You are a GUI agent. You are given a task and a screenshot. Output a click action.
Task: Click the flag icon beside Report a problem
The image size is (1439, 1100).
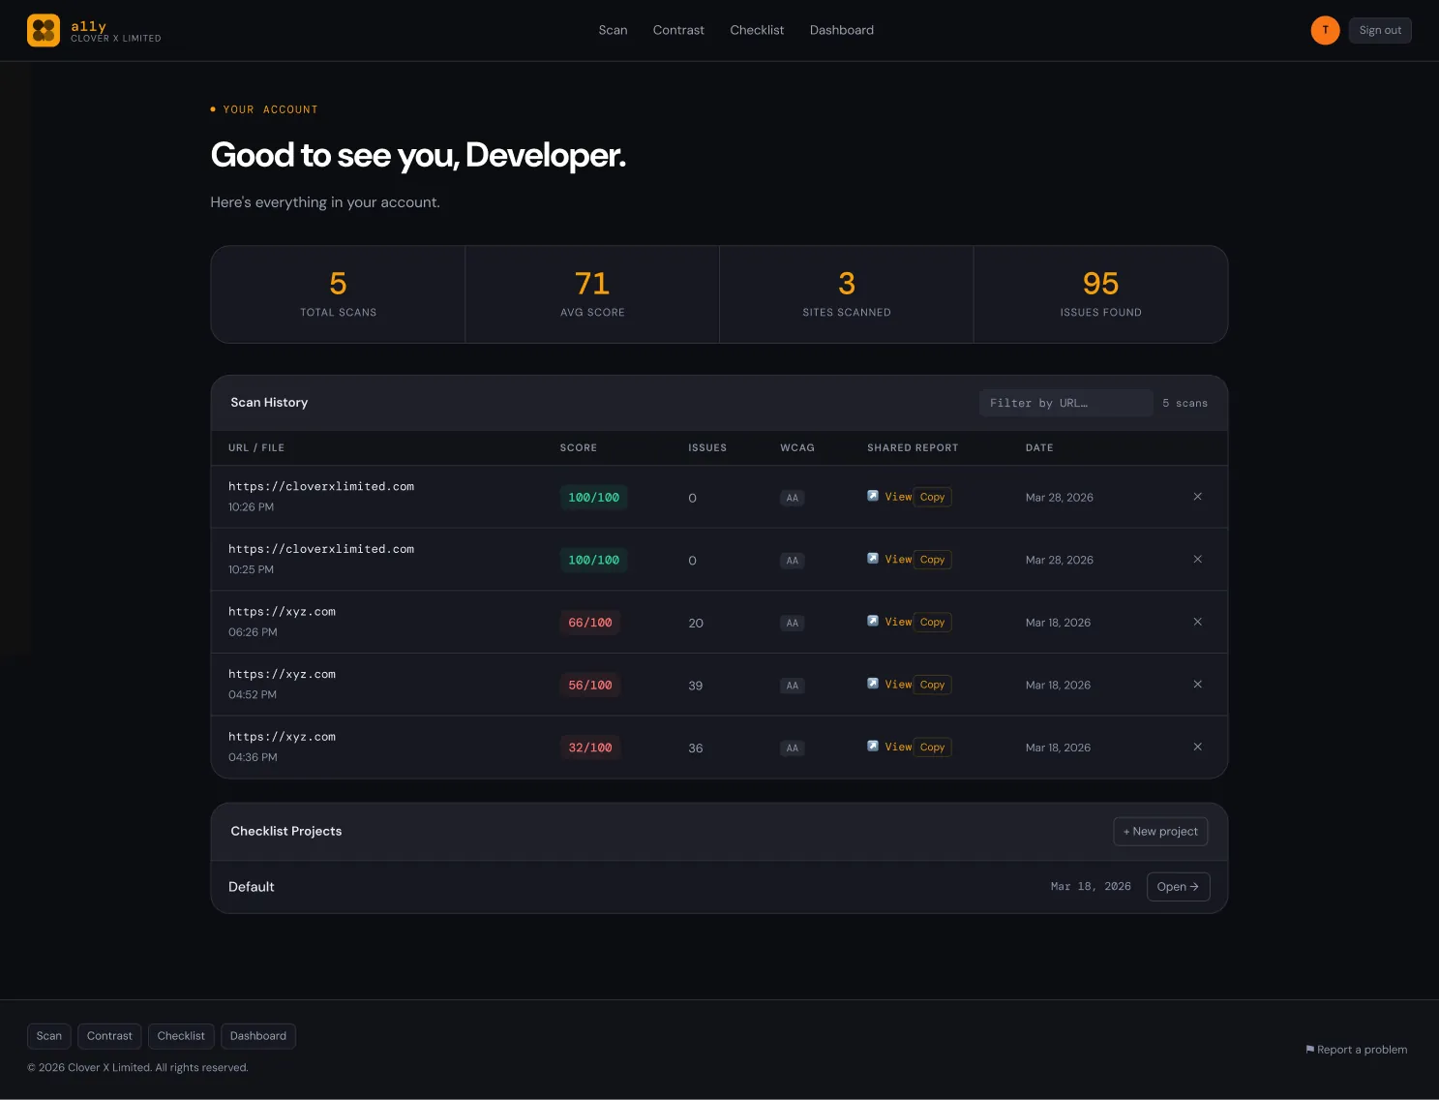coord(1309,1050)
